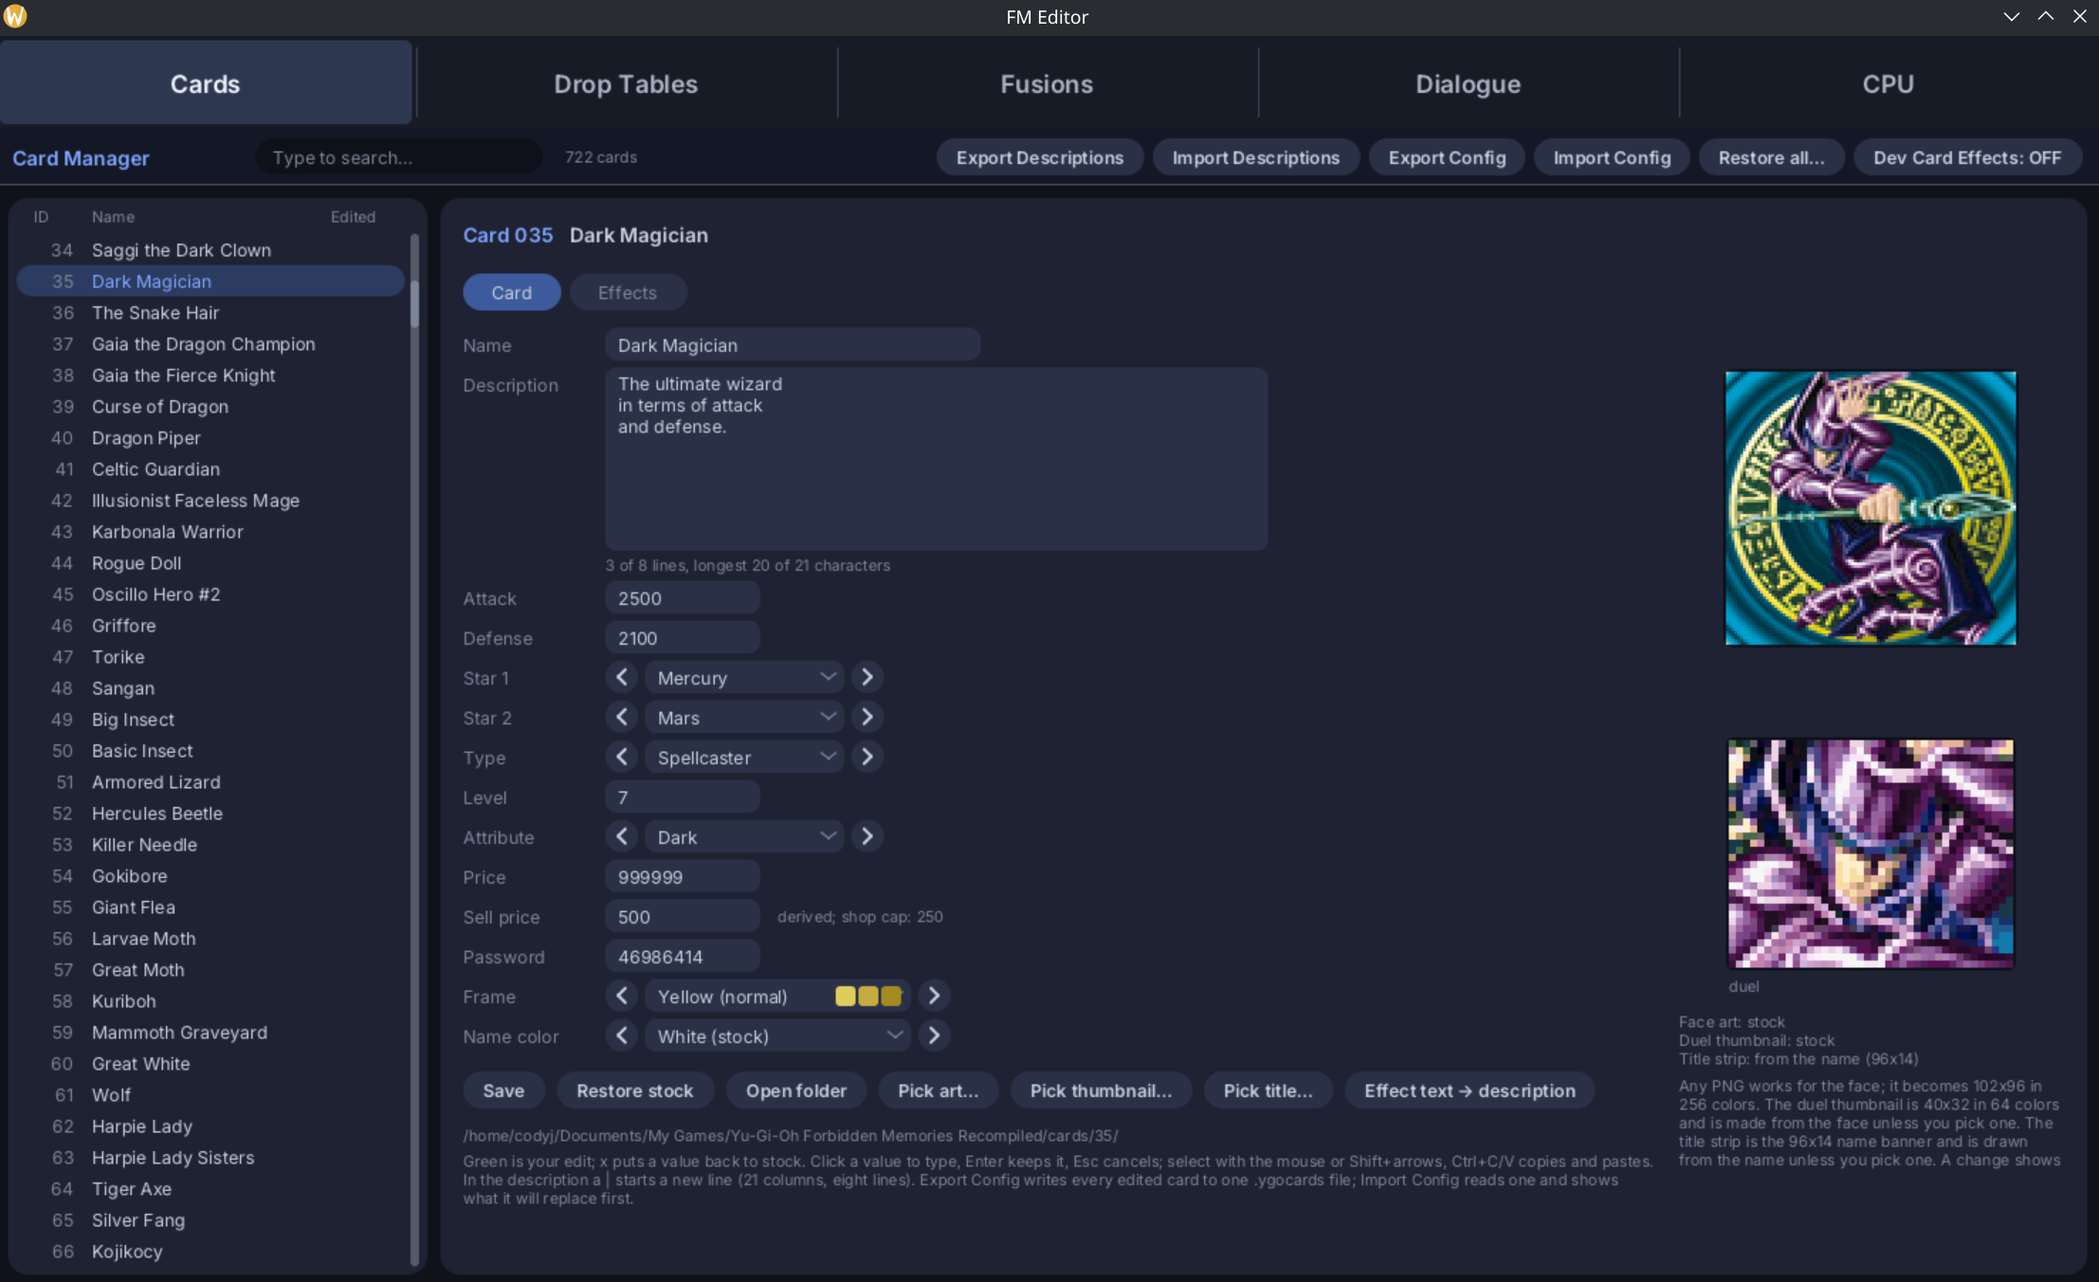Screen dimensions: 2099x1282
Task: Open the Star 1 Mercury dropdown
Action: 744,677
